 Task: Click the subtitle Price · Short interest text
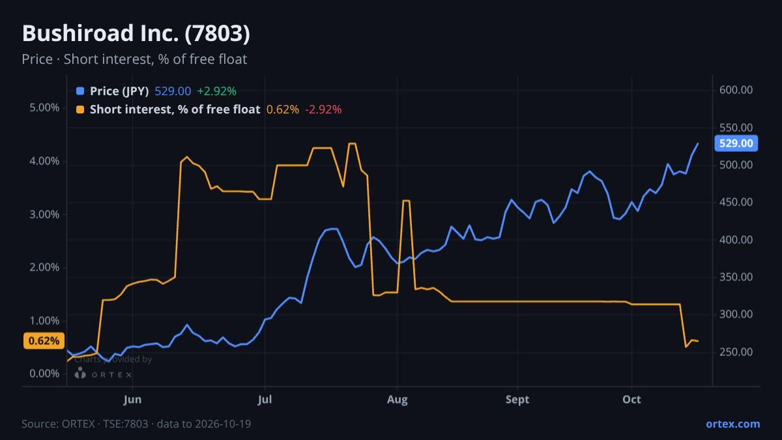pos(134,59)
